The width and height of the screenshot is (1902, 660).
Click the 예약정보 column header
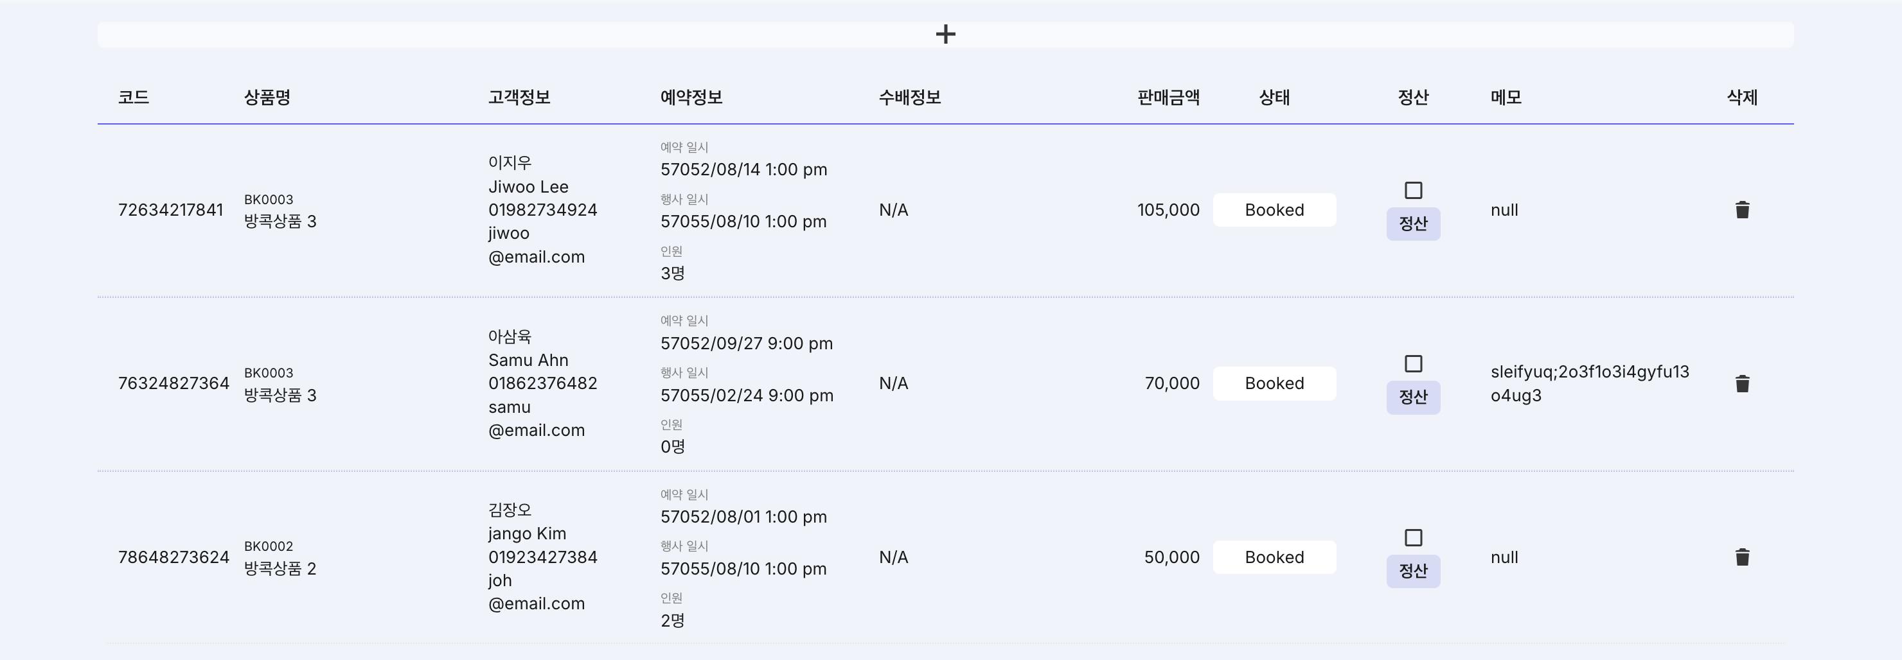(691, 98)
